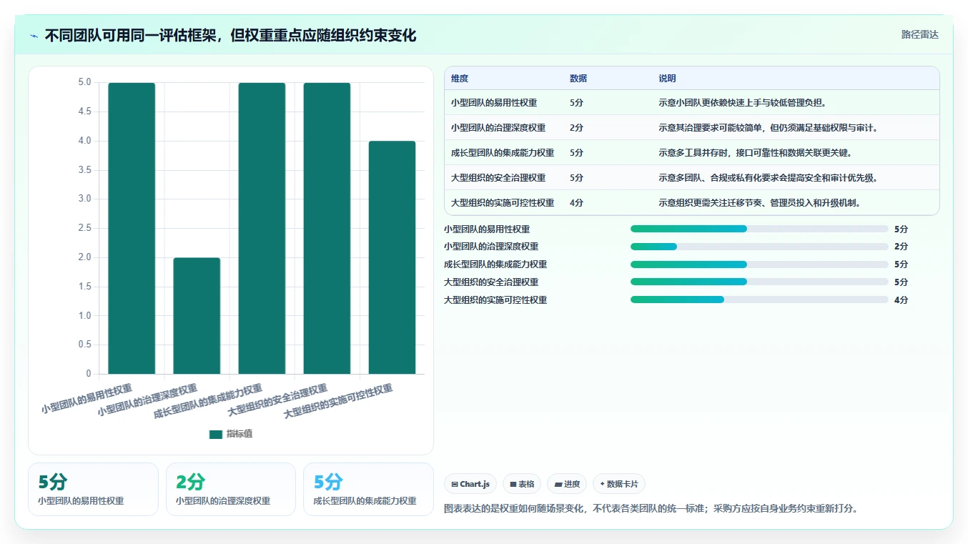
Task: Click the 表格 chip
Action: pos(522,484)
